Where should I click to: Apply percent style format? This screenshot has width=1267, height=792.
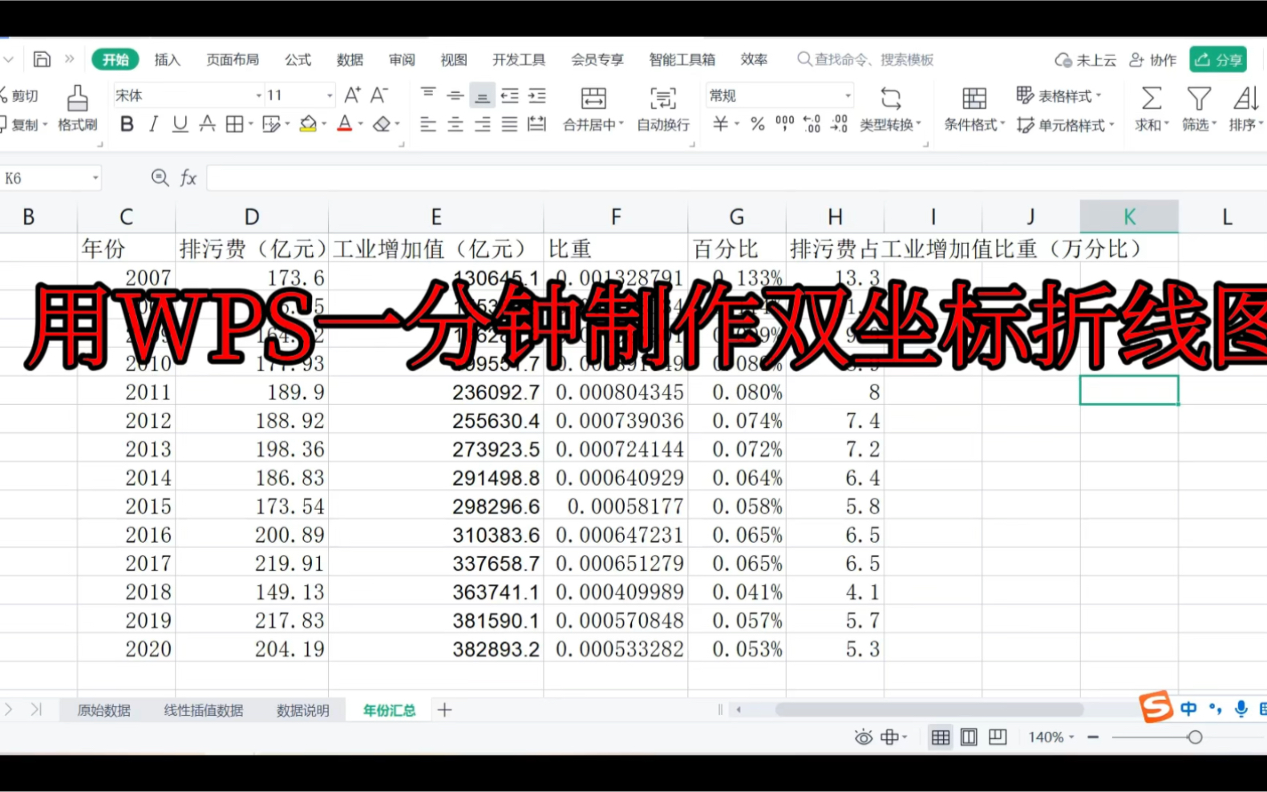pyautogui.click(x=758, y=124)
